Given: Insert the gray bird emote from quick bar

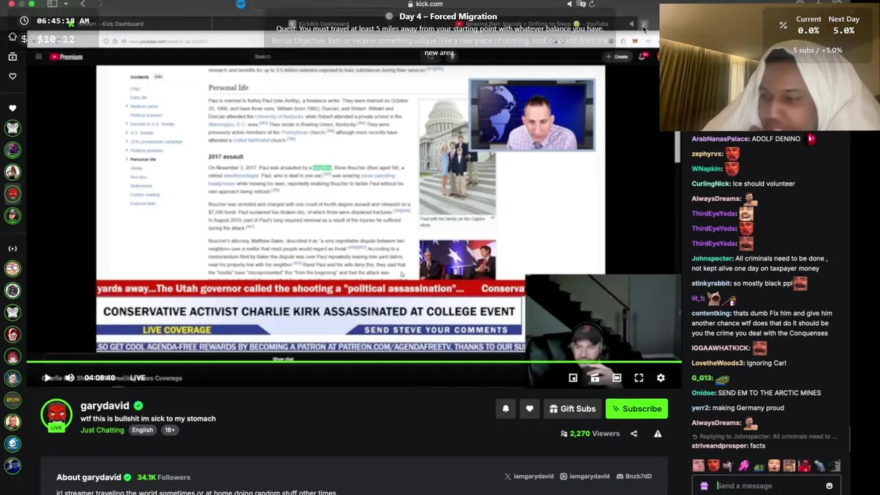Looking at the screenshot, I should pos(819,466).
